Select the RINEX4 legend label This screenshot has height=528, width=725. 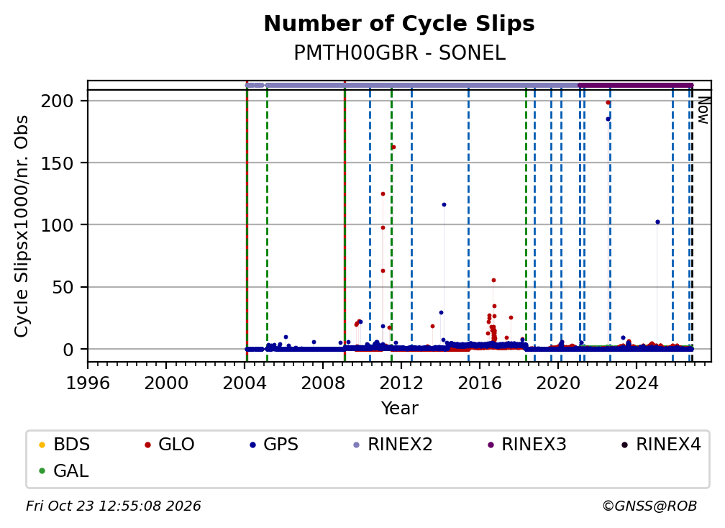pyautogui.click(x=668, y=445)
